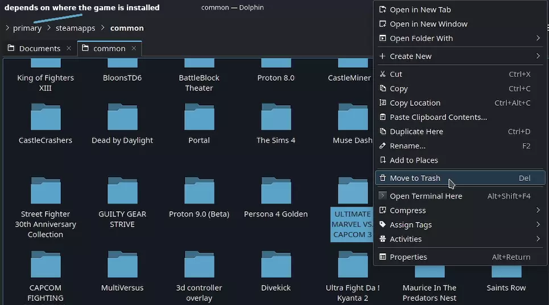549x305 pixels.
Task: Expand the Activities submenu arrow
Action: tap(538, 239)
